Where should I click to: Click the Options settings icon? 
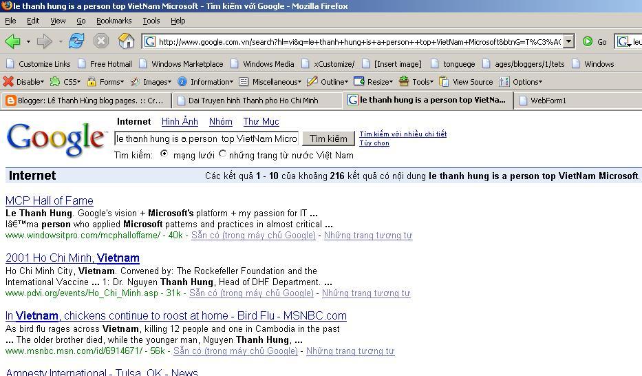504,81
